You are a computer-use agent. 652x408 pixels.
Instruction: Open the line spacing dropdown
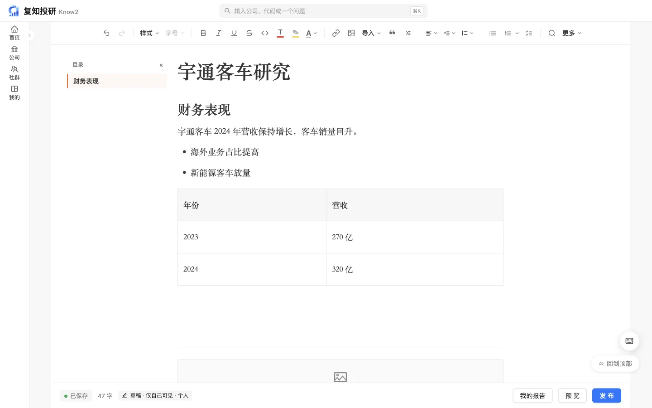[x=468, y=33]
